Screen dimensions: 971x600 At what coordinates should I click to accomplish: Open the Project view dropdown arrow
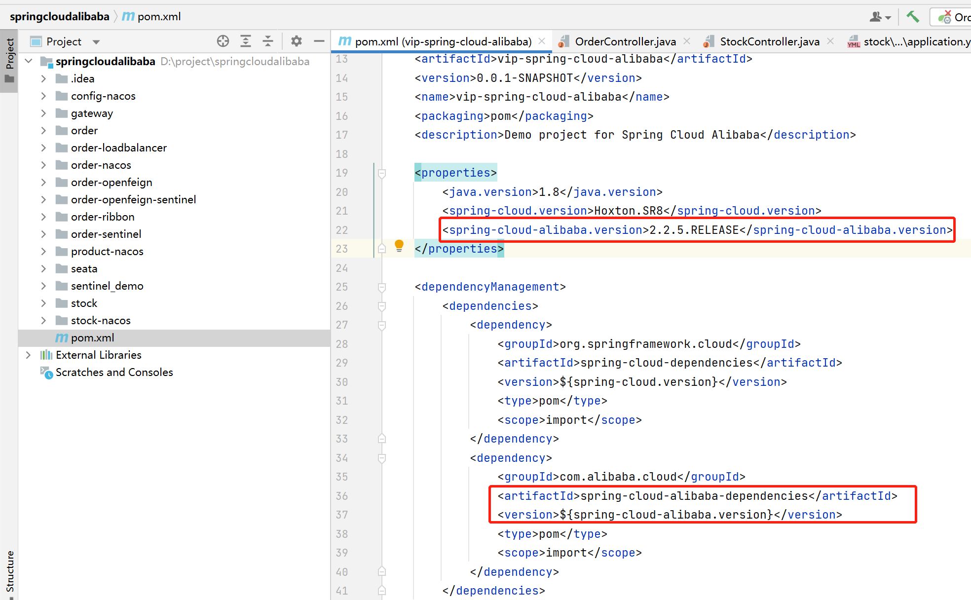pos(96,42)
